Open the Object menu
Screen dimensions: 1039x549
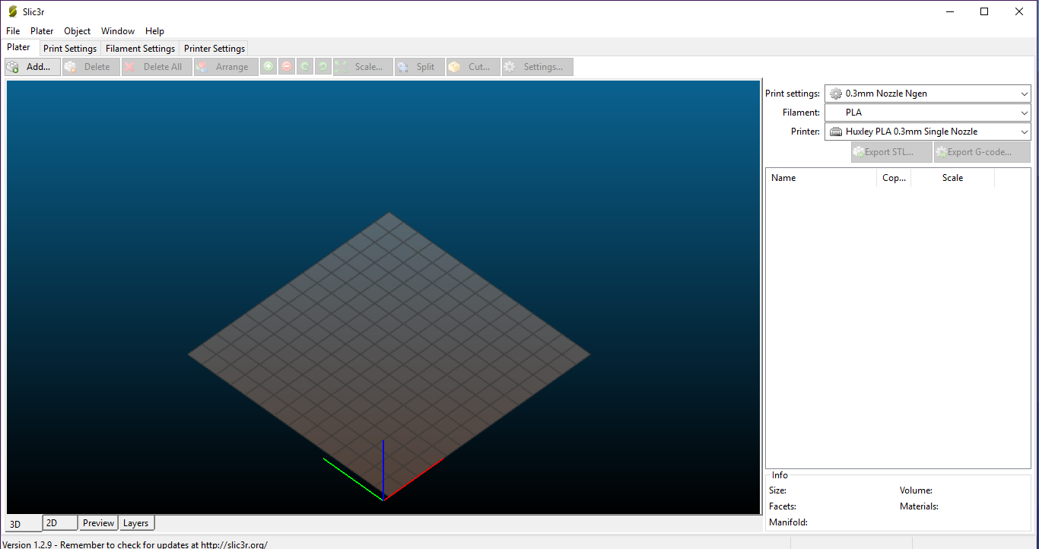pyautogui.click(x=78, y=31)
